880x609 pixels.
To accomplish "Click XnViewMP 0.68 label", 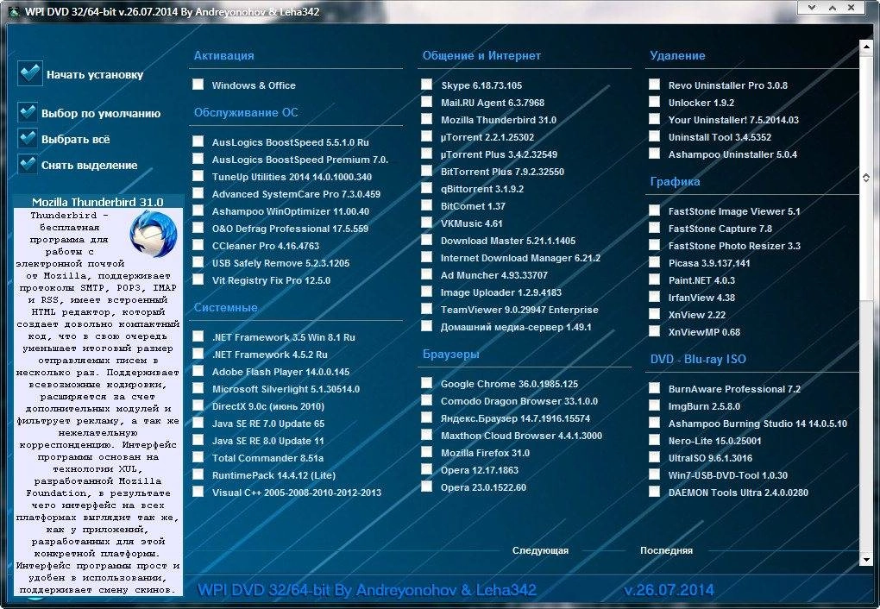I will (x=704, y=332).
